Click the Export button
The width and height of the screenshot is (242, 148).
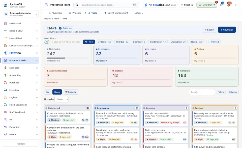point(209,30)
